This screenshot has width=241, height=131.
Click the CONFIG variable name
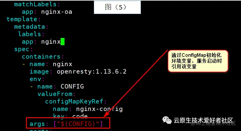(72, 86)
